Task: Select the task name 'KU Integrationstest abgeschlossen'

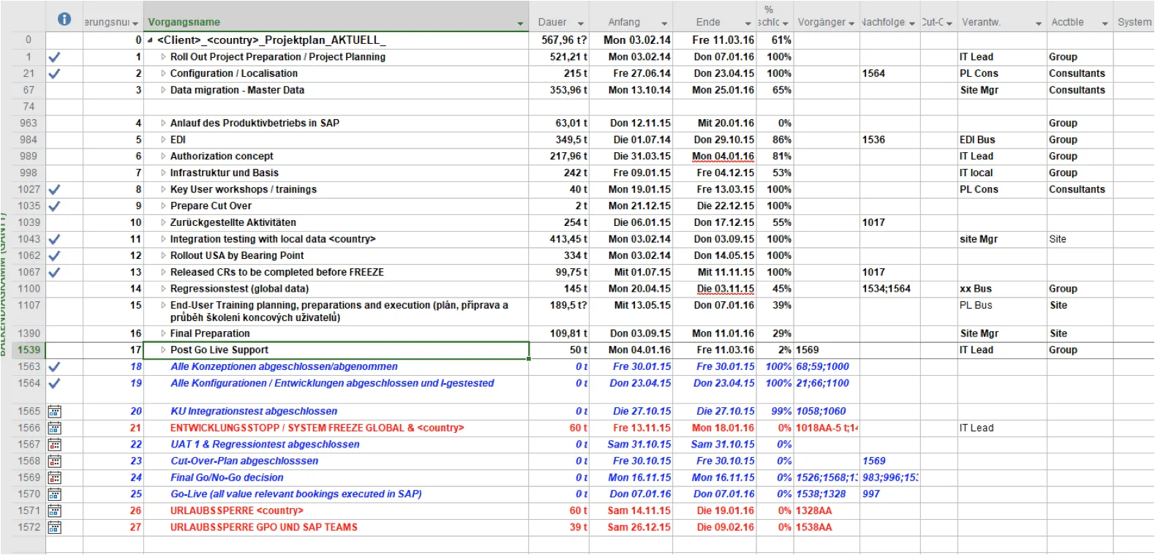Action: coord(254,412)
